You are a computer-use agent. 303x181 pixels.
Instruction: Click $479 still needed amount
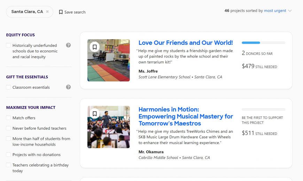(x=259, y=66)
